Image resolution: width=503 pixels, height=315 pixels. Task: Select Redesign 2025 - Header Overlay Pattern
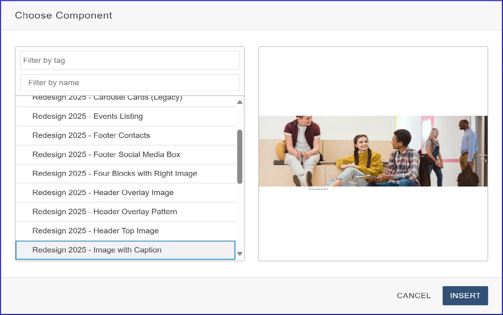[105, 212]
